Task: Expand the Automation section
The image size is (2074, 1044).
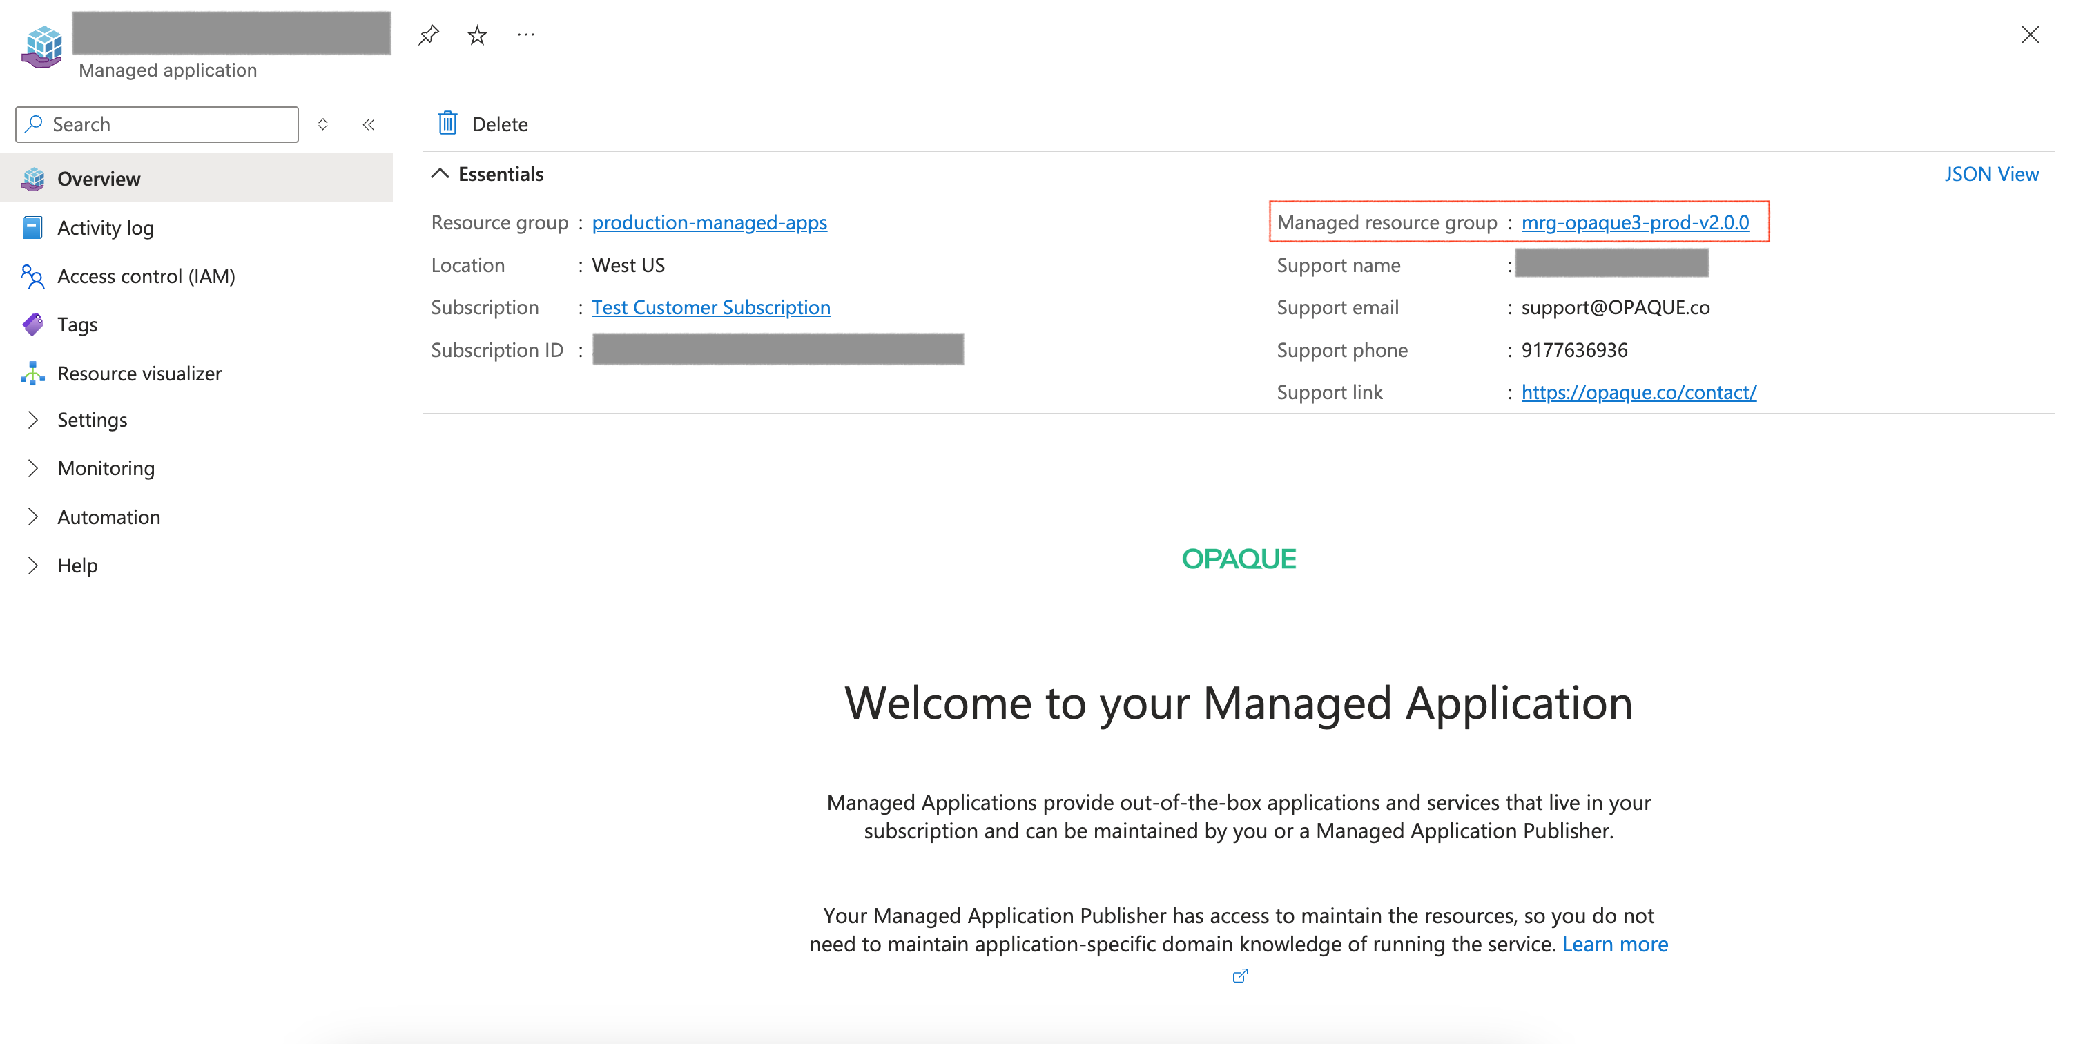Action: click(108, 516)
